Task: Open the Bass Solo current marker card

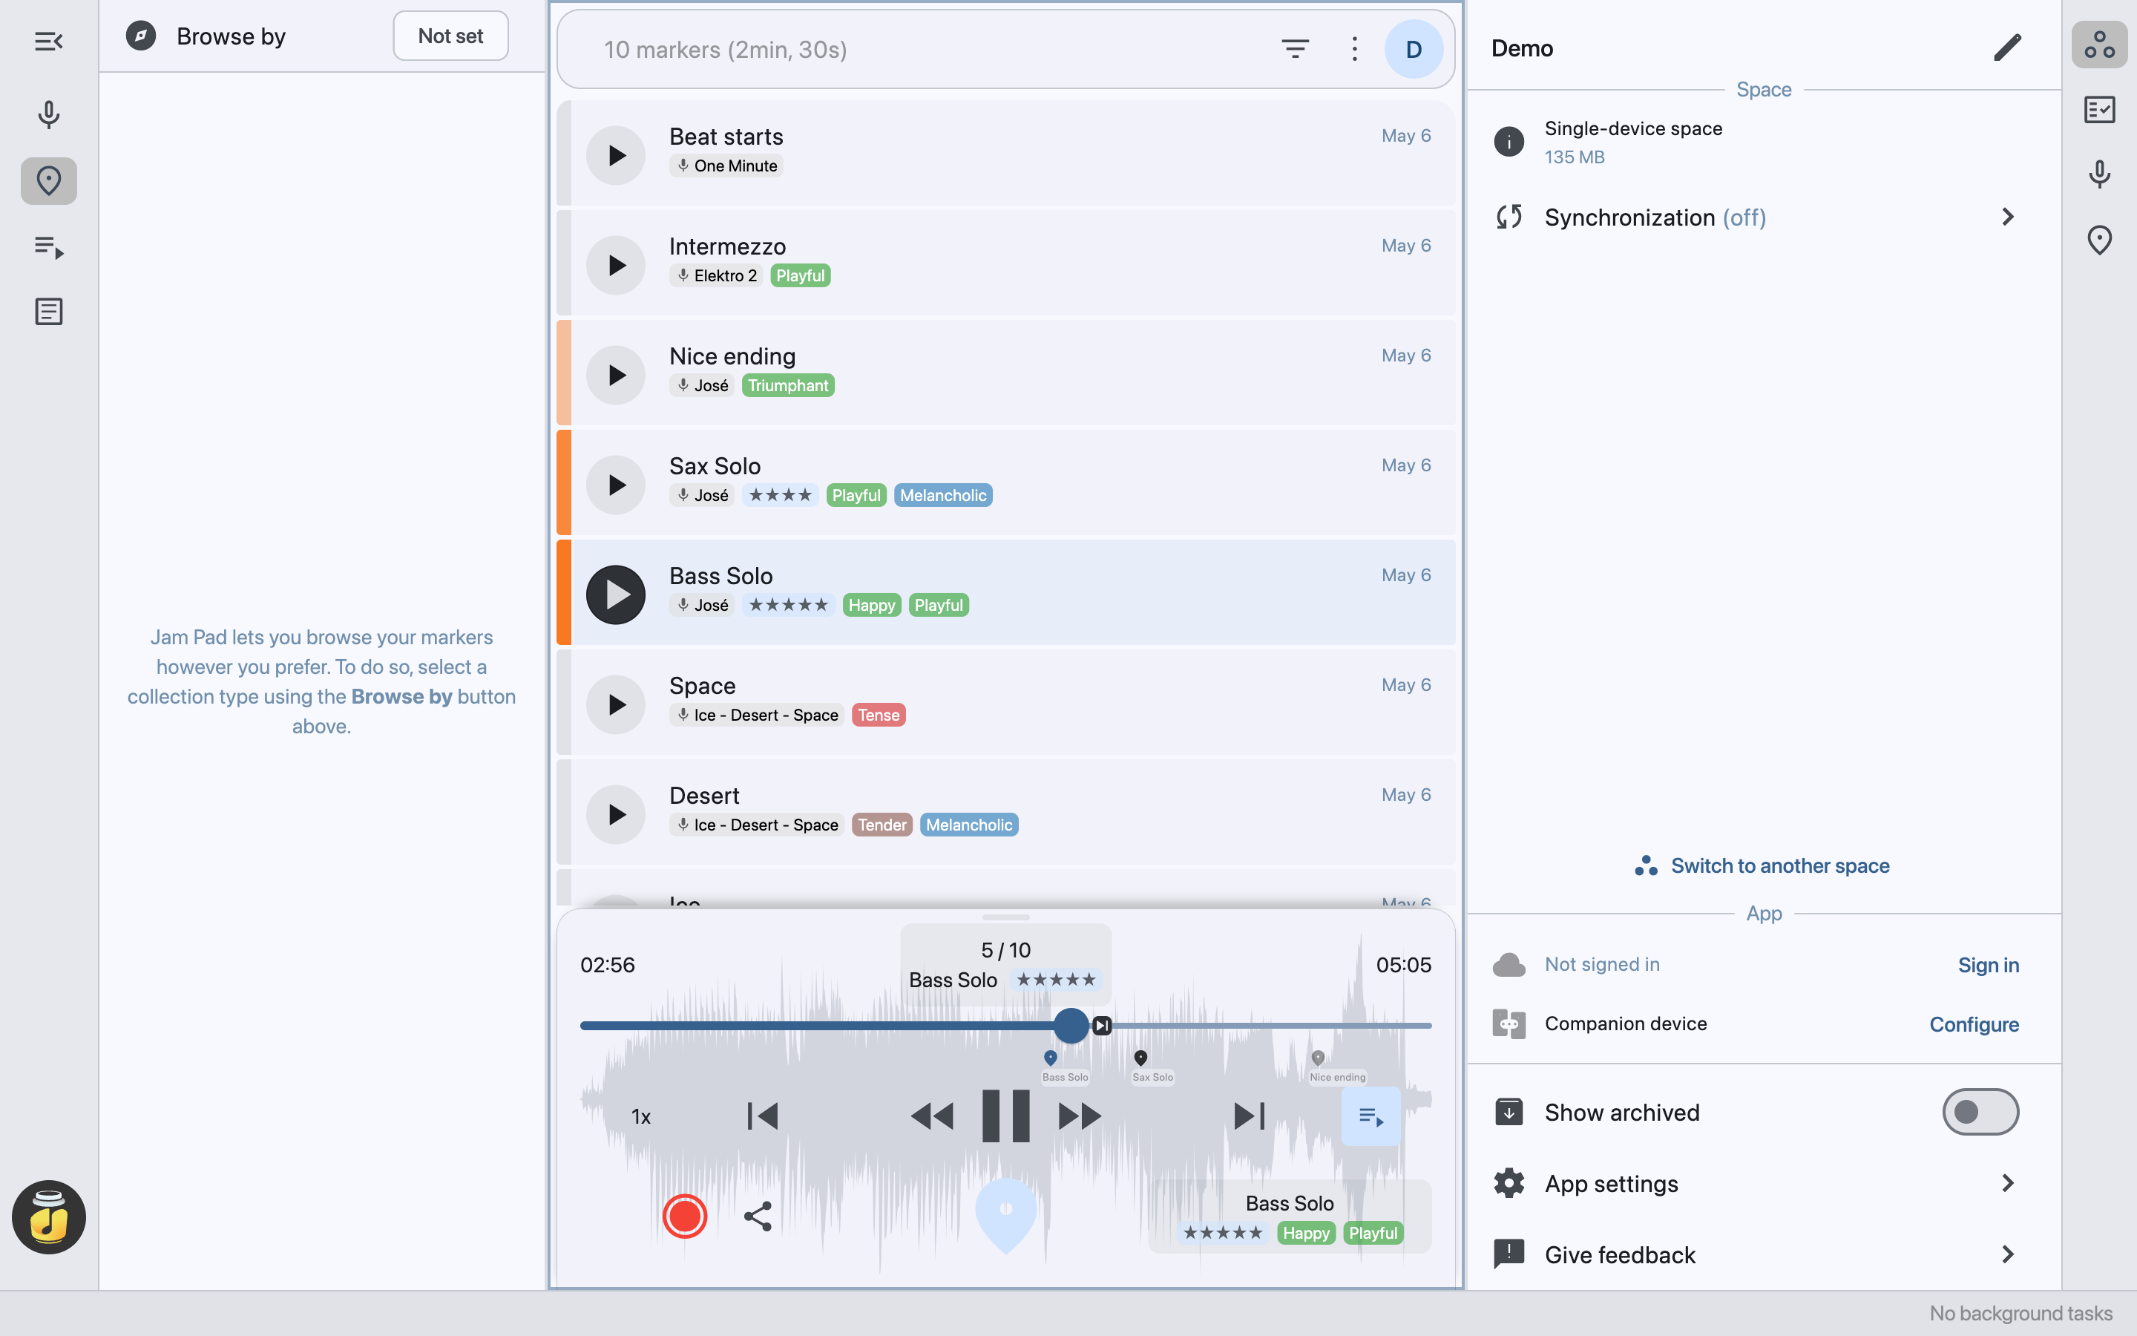Action: point(1290,1217)
